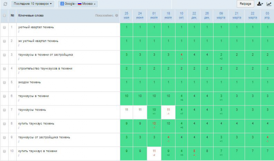Check the box for таунхаусы от застройщика тюмень

(x=4, y=138)
